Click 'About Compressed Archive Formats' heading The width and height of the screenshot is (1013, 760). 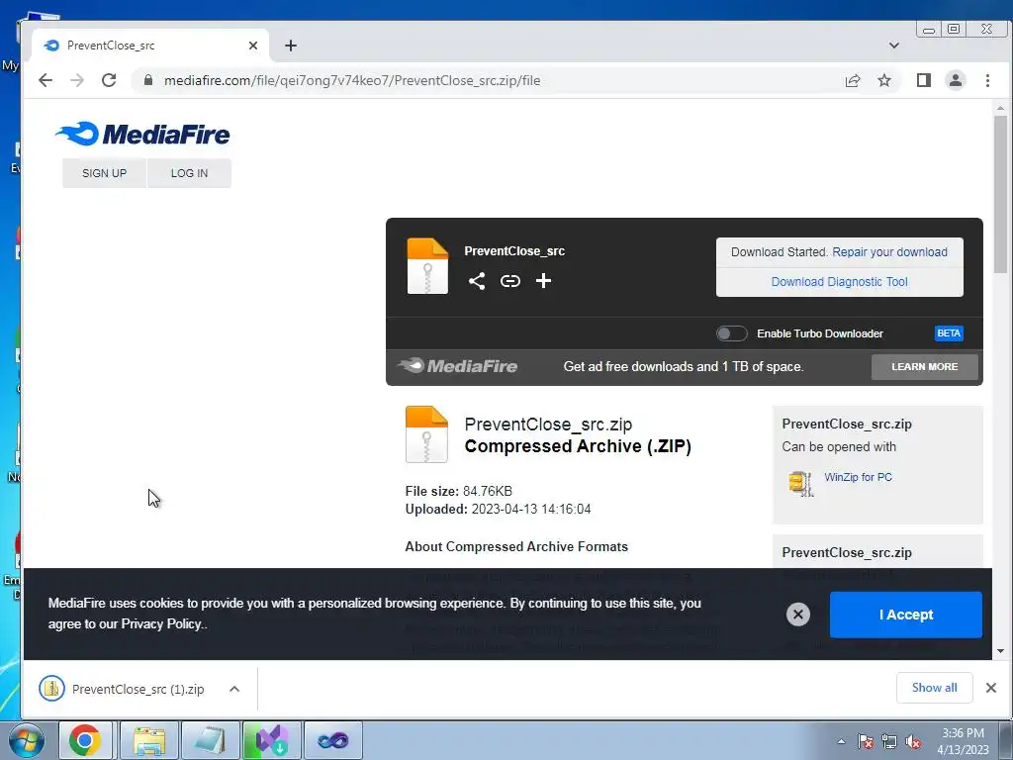516,546
